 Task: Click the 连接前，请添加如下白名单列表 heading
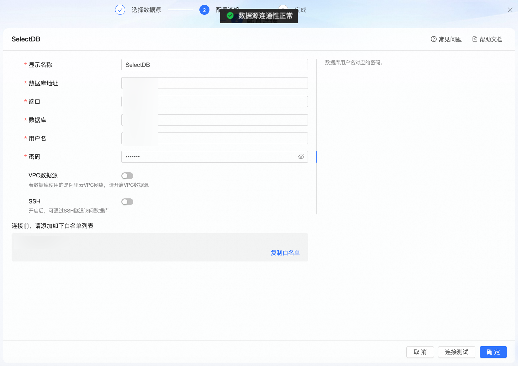point(52,226)
